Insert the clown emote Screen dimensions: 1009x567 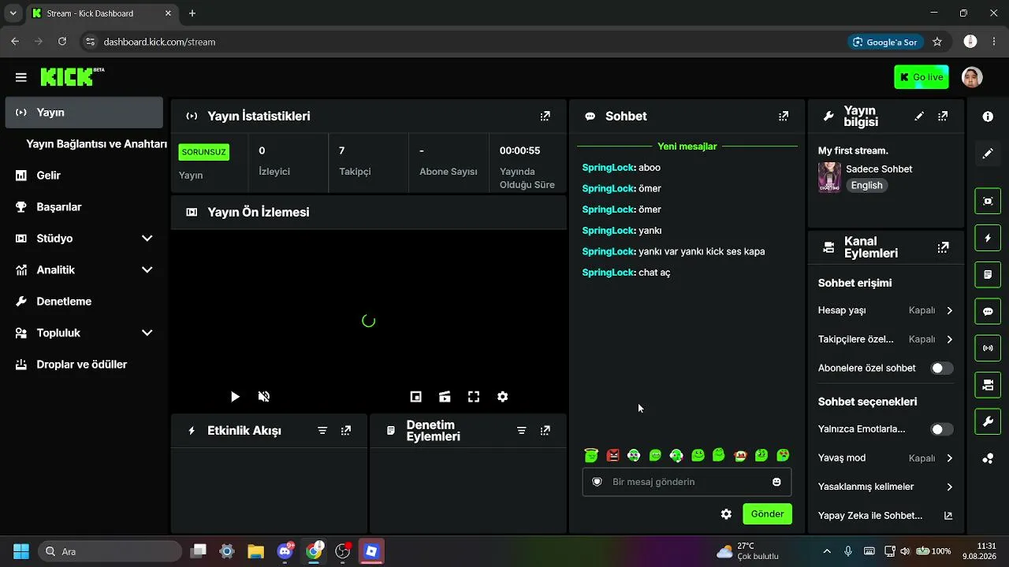click(x=740, y=455)
